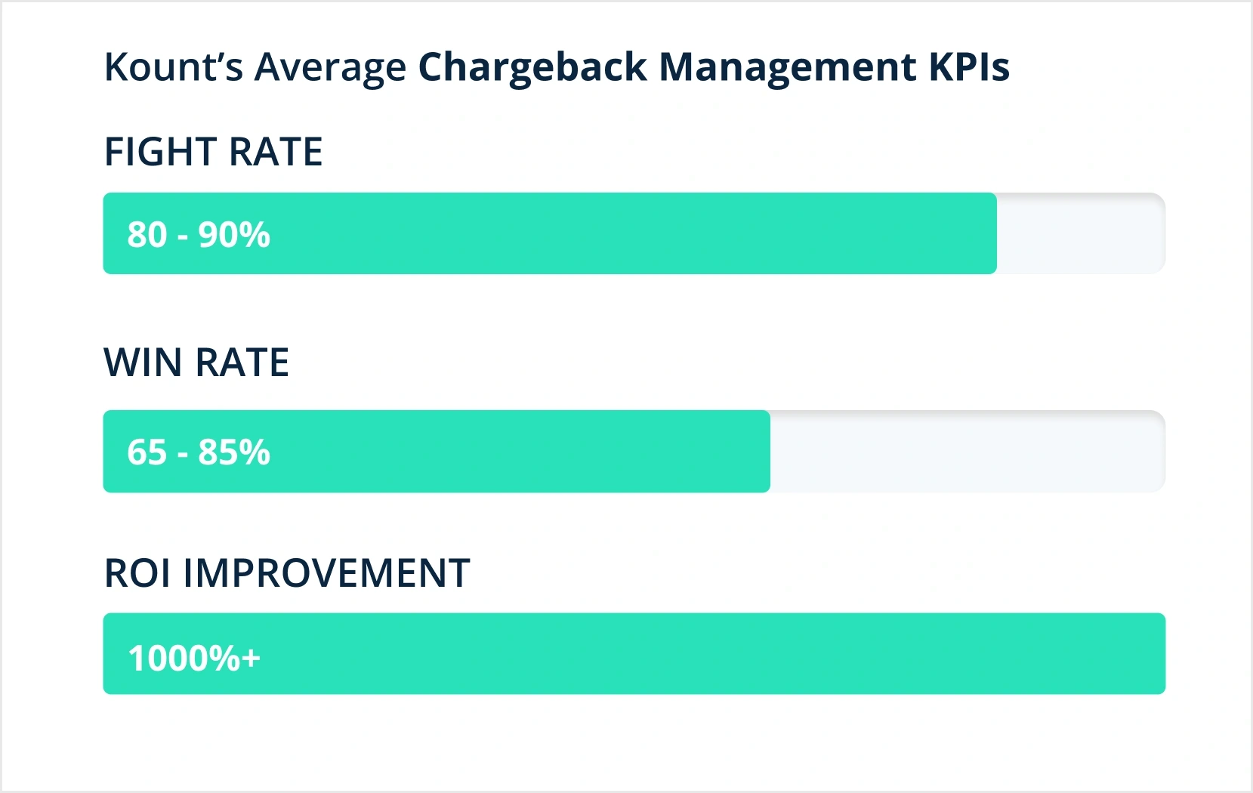Viewport: 1253px width, 793px height.
Task: Click the unfilled gray part of the Fight Rate bar
Action: pos(1080,233)
